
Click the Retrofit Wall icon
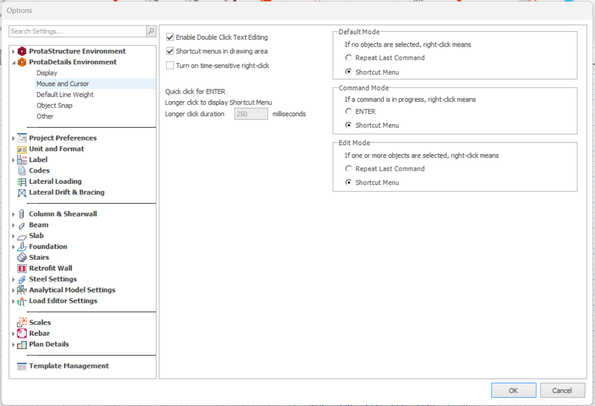tap(22, 269)
